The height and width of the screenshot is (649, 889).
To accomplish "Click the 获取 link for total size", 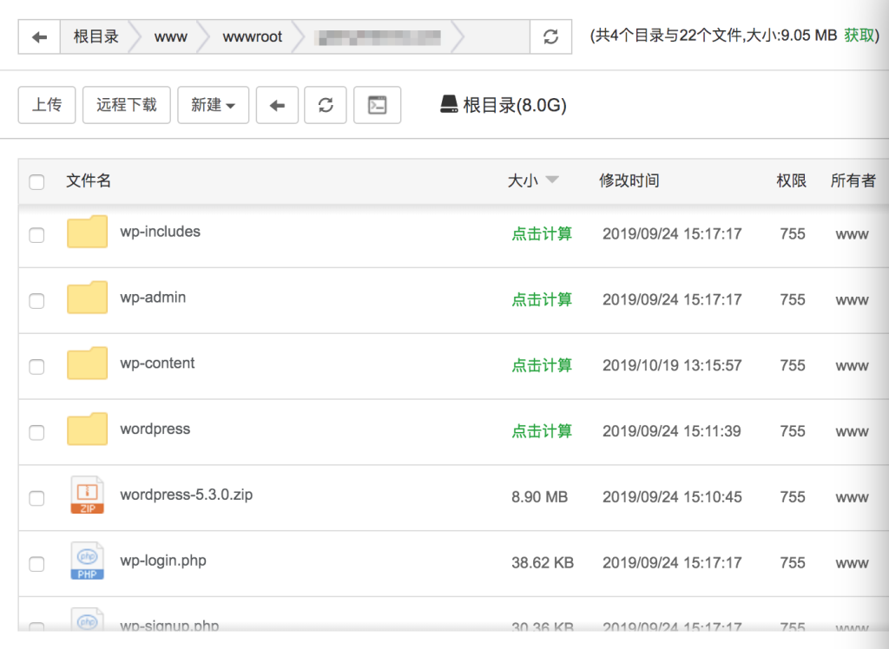I will pos(859,36).
